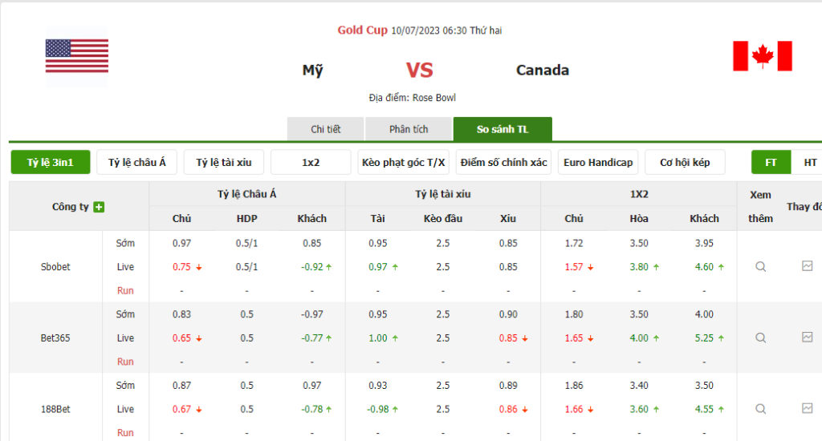The height and width of the screenshot is (441, 822).
Task: Open Sbobet details with the magnifier icon
Action: click(760, 267)
